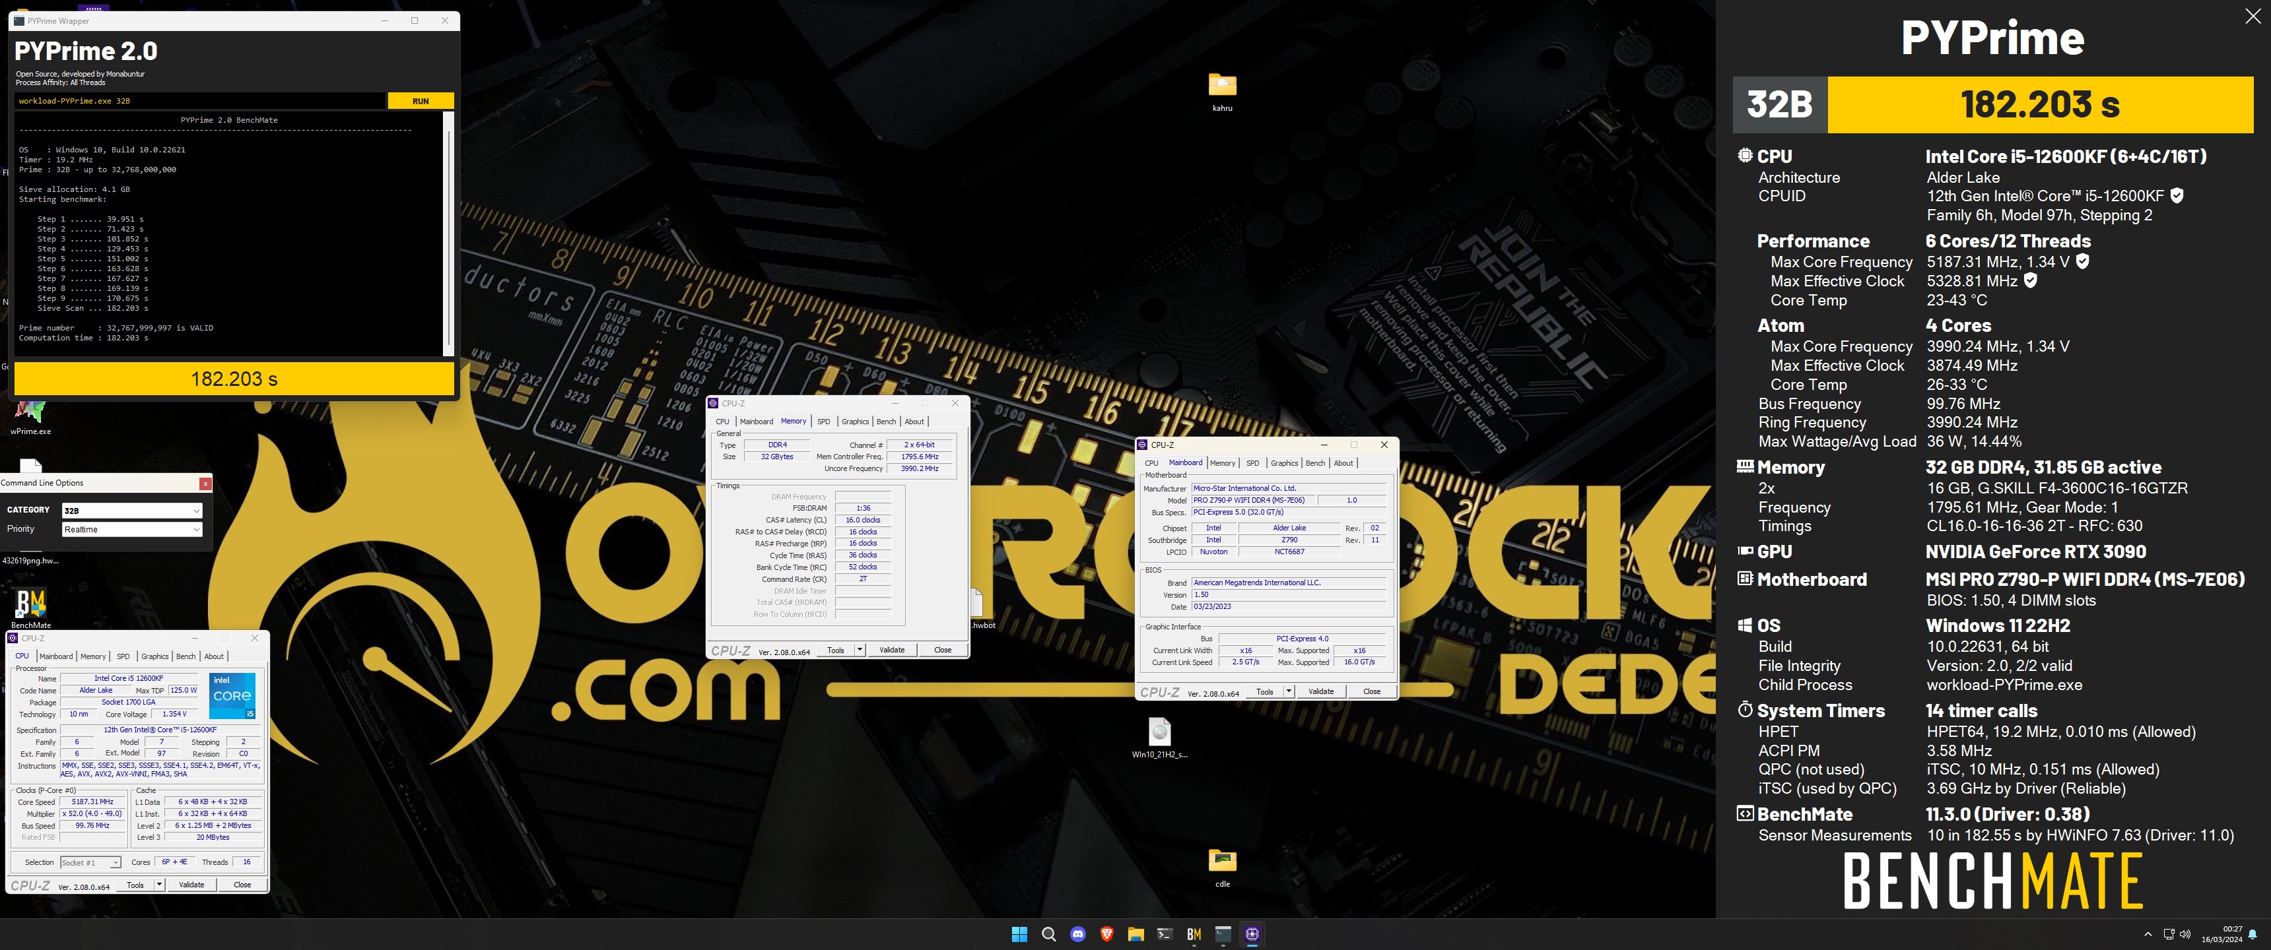2271x950 pixels.
Task: Open the Windows Start menu
Action: [1019, 934]
